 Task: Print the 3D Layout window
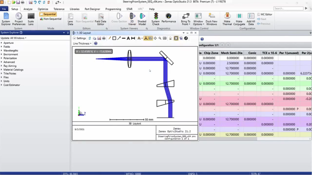(104, 38)
